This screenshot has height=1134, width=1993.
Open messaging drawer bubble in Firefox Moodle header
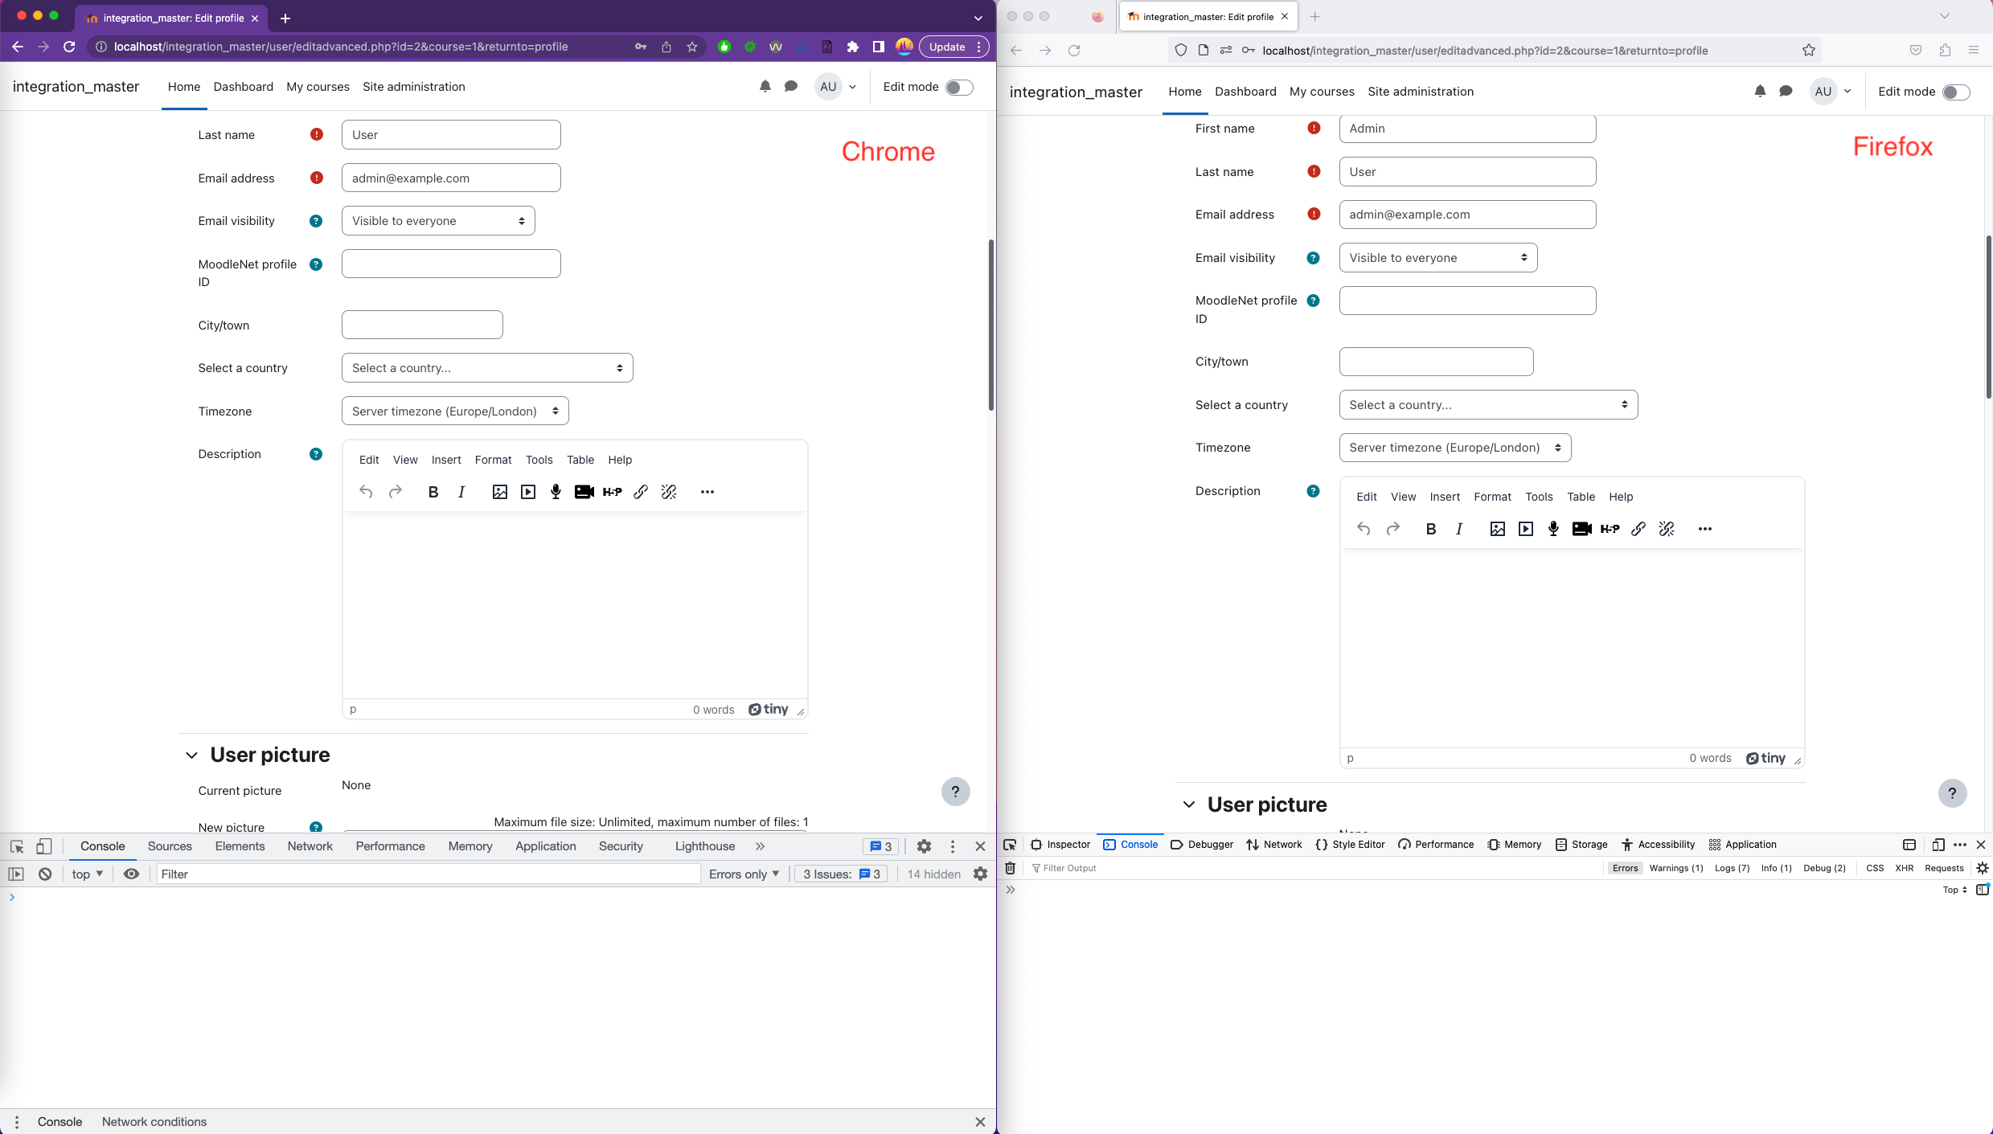[1786, 92]
